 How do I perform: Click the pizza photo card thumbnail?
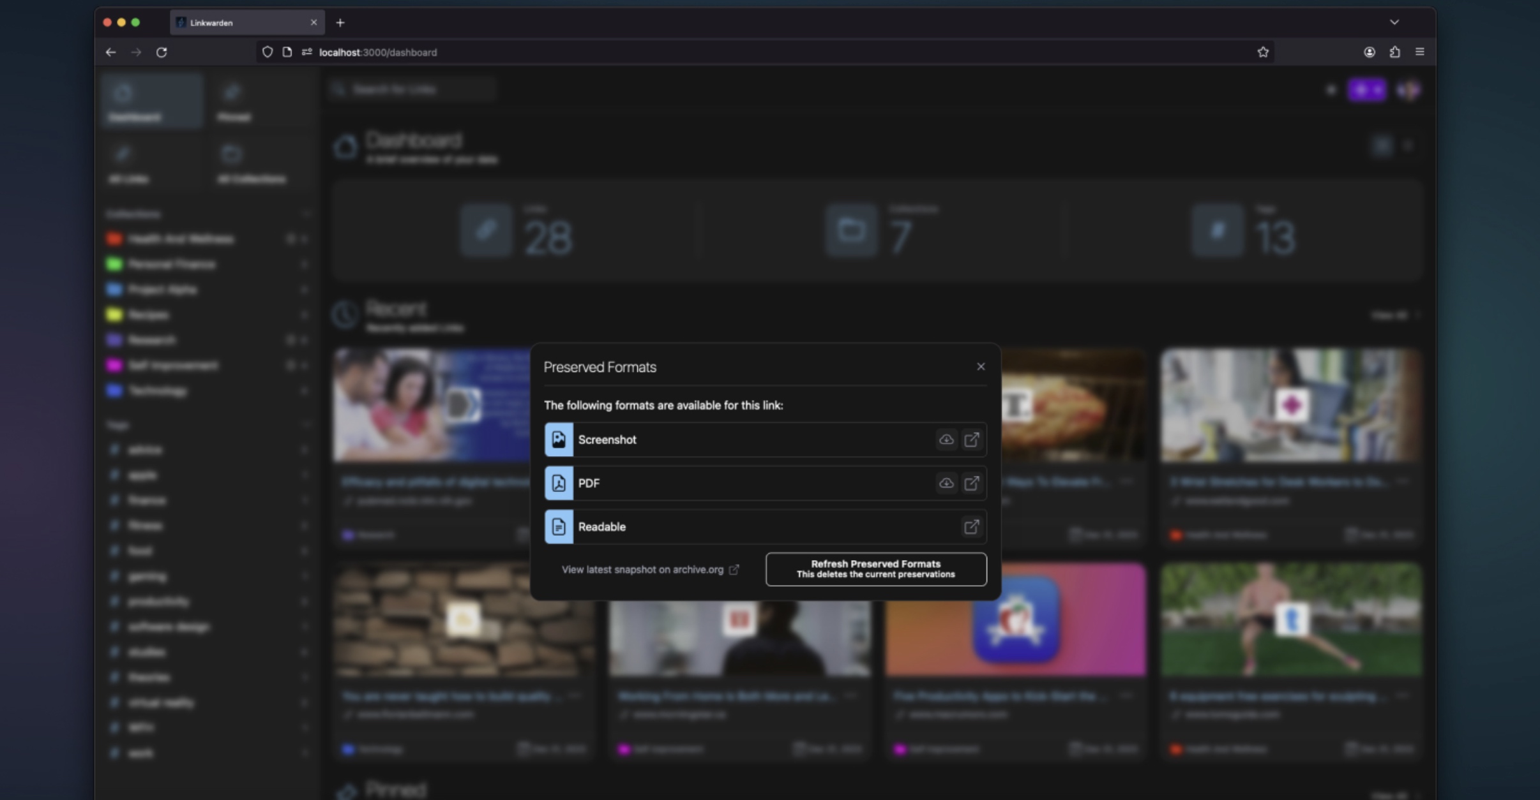[1073, 404]
